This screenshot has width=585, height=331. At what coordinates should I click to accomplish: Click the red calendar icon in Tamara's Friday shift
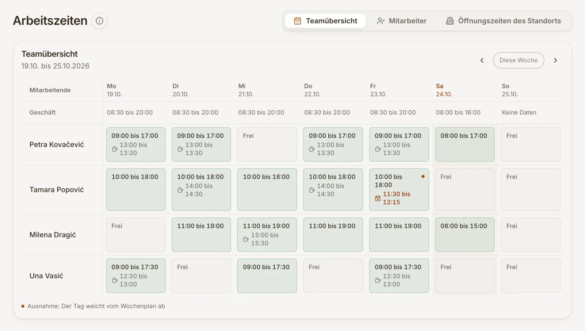click(378, 198)
